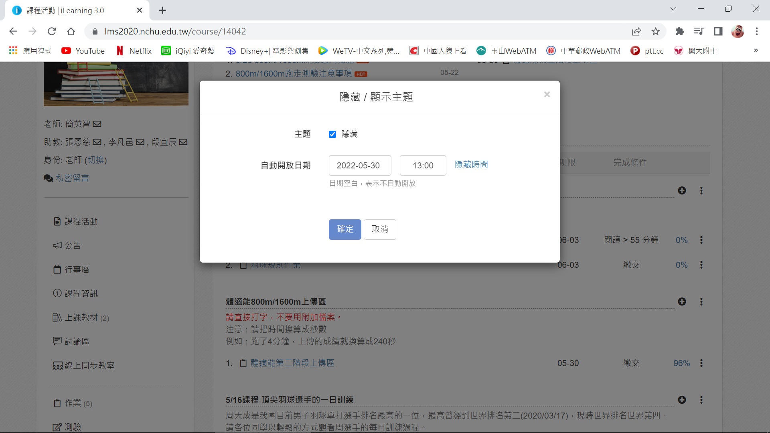Open the iQiyi 愛奇藝 bookmark
770x433 pixels.
coord(188,51)
